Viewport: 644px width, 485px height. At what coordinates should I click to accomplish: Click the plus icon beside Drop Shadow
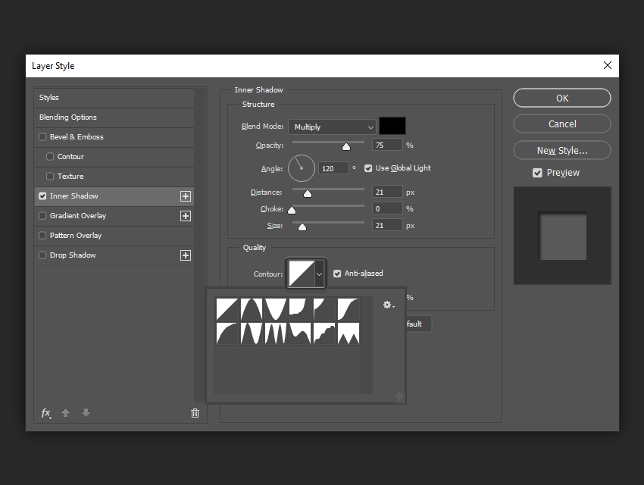coord(186,255)
